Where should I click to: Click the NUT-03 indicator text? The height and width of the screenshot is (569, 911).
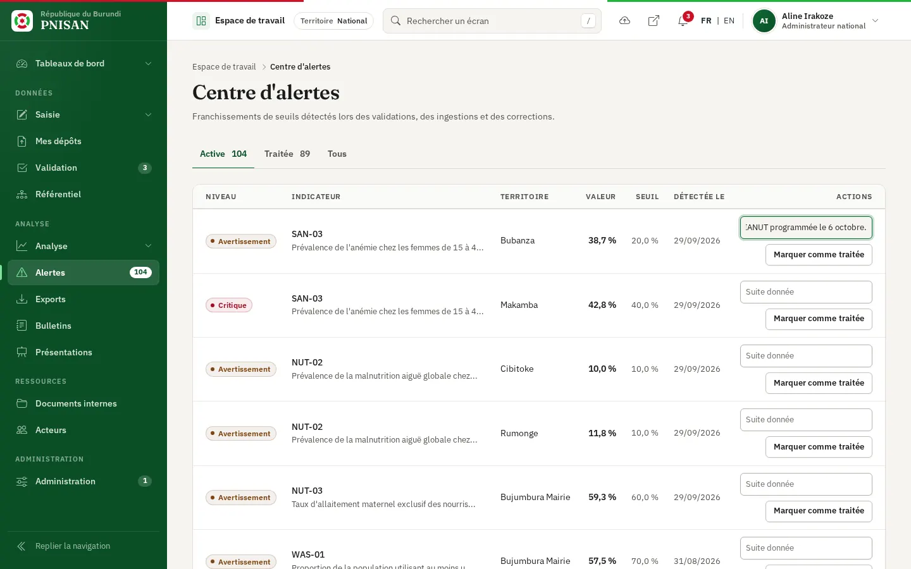pyautogui.click(x=307, y=491)
